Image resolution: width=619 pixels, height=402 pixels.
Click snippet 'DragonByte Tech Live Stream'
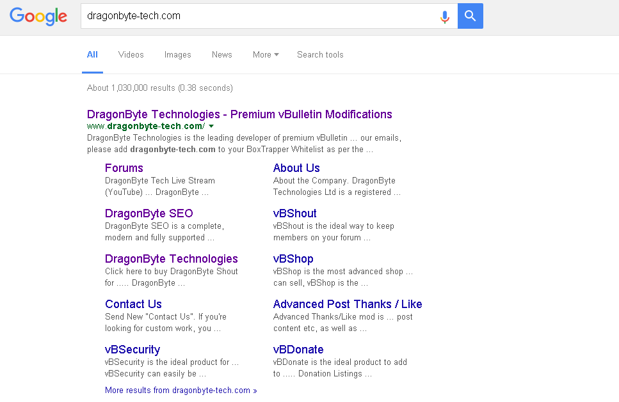(160, 180)
